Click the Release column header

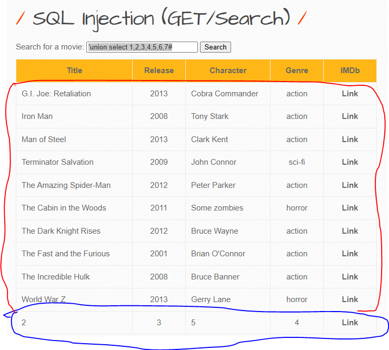pyautogui.click(x=159, y=71)
